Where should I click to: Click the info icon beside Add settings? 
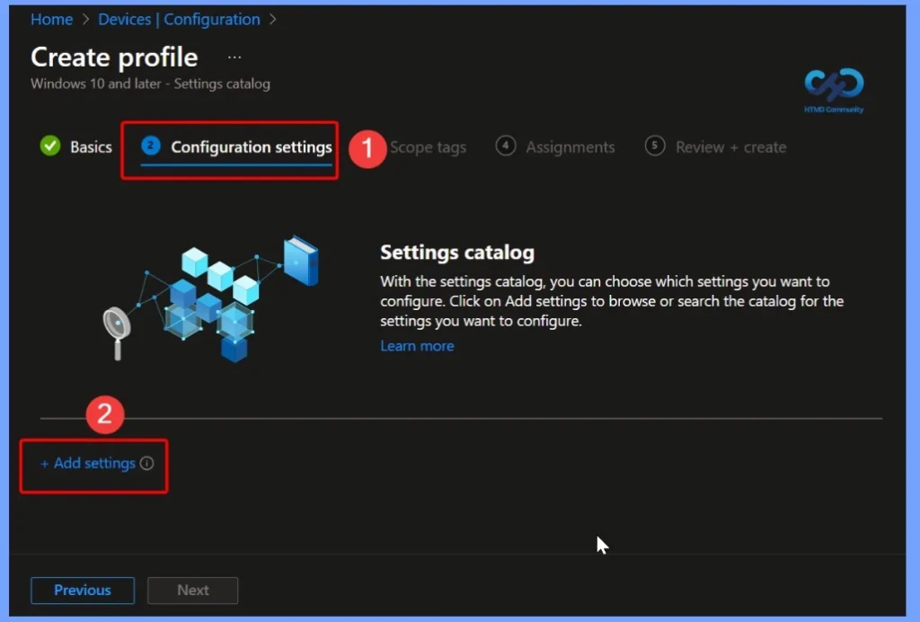click(x=146, y=462)
